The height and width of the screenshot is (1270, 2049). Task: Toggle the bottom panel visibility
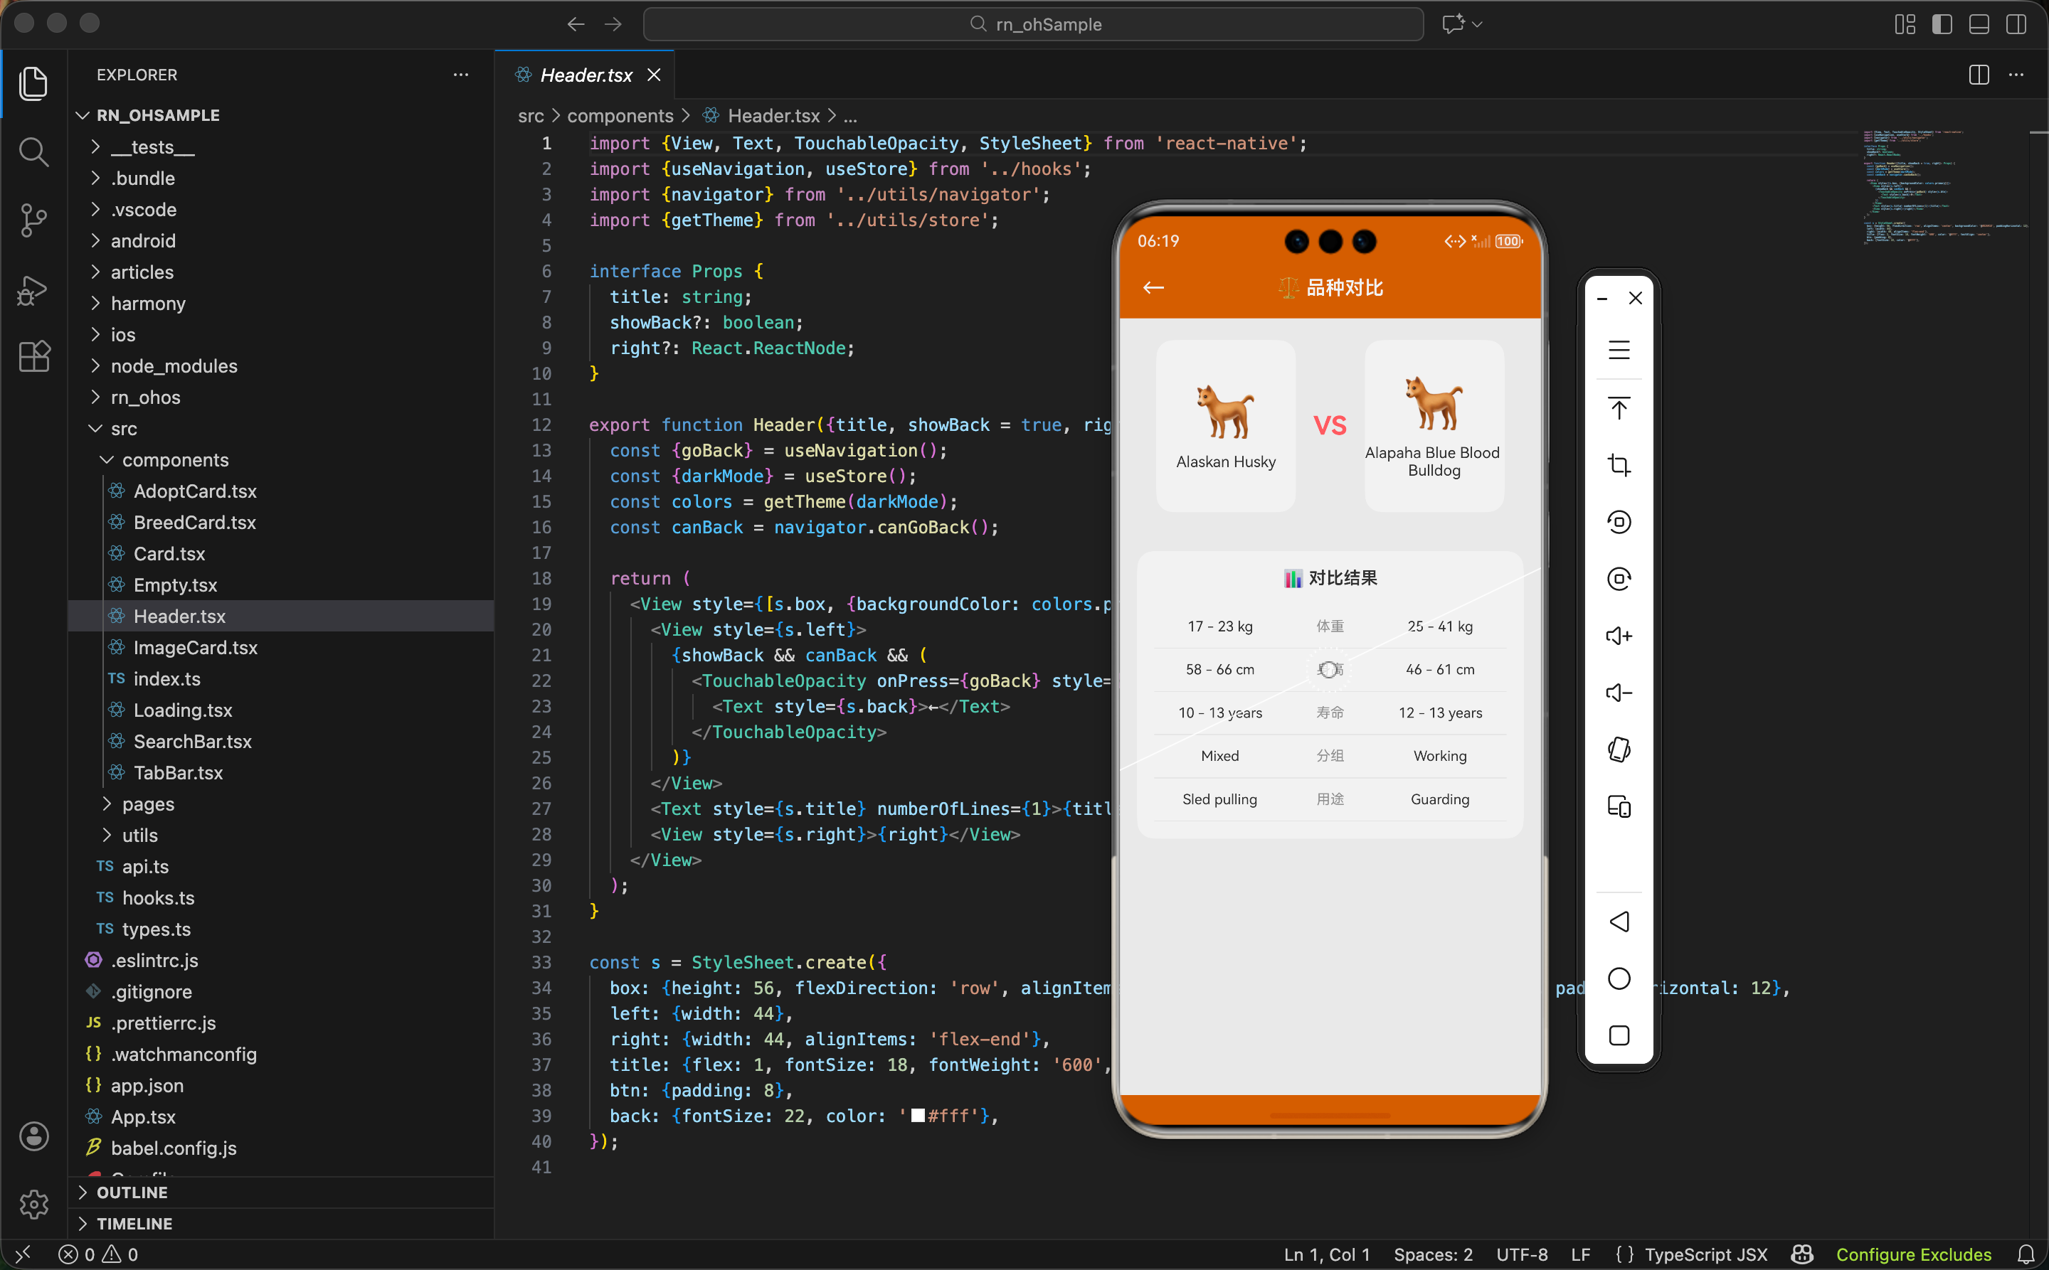click(x=1979, y=24)
